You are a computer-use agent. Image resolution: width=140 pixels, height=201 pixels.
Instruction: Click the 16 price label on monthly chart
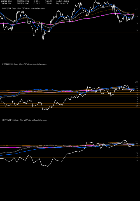click(137, 153)
